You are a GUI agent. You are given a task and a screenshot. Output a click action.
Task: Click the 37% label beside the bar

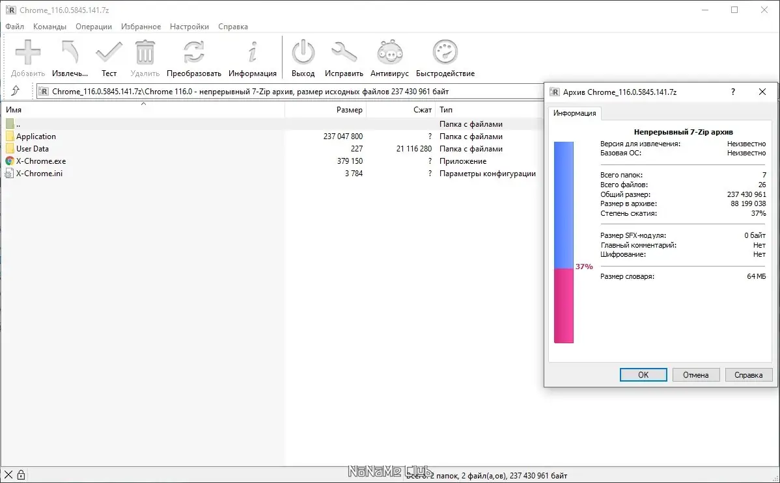(x=584, y=267)
